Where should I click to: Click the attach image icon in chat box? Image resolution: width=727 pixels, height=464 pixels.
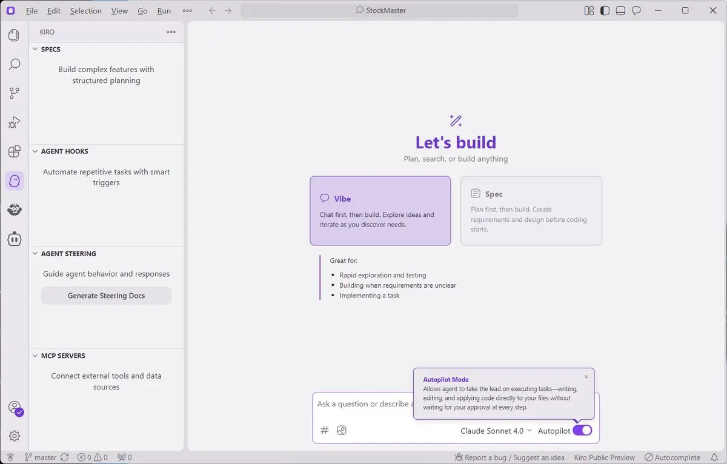(342, 430)
